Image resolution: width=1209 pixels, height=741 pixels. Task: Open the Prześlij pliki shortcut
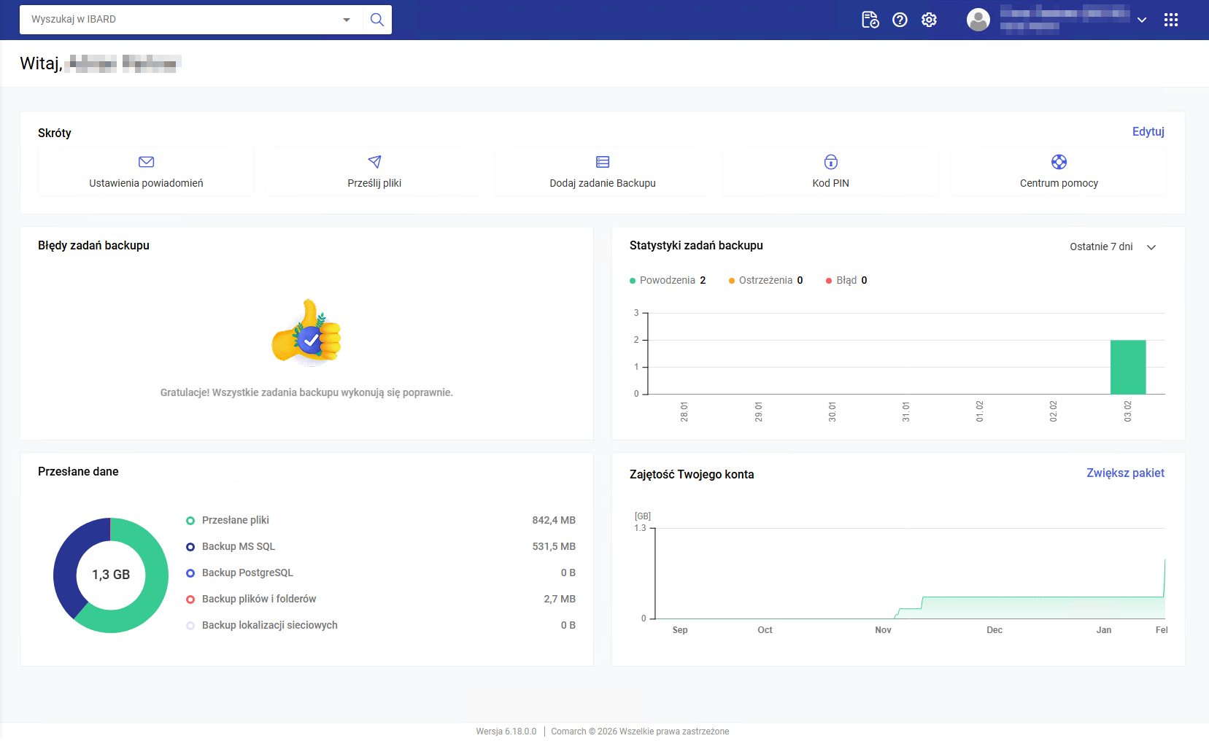tap(374, 172)
